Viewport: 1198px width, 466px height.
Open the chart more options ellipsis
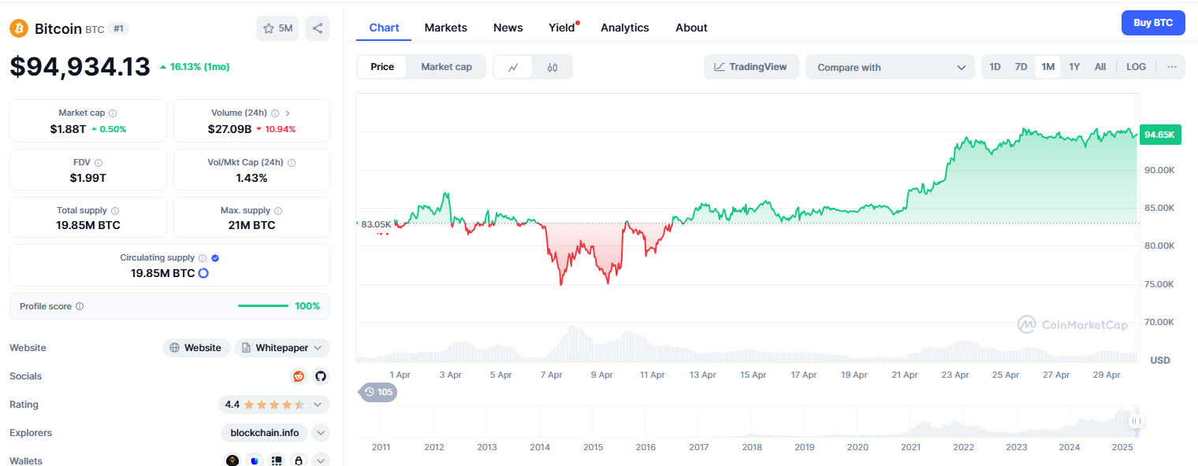(x=1172, y=67)
